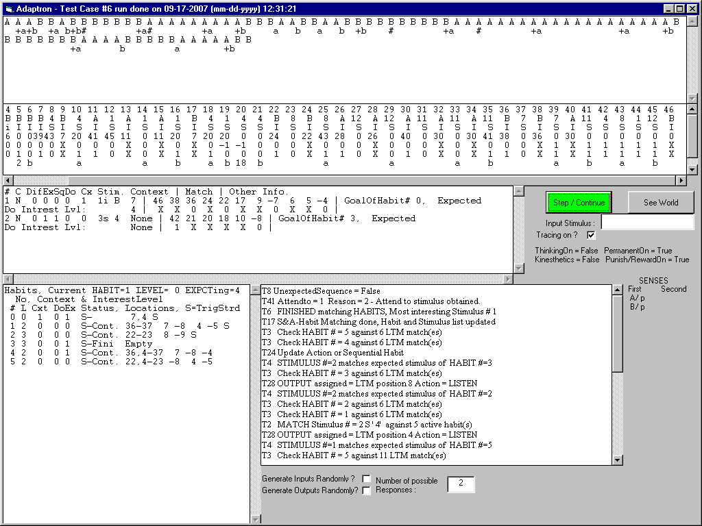Screen dimensions: 702x526
Task: Select 'T2 MATCH Stimulus # = 2' log line
Action: pyautogui.click(x=367, y=425)
